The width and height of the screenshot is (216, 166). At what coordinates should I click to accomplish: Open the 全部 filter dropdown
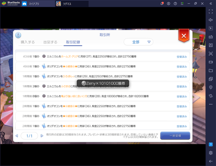point(138,42)
